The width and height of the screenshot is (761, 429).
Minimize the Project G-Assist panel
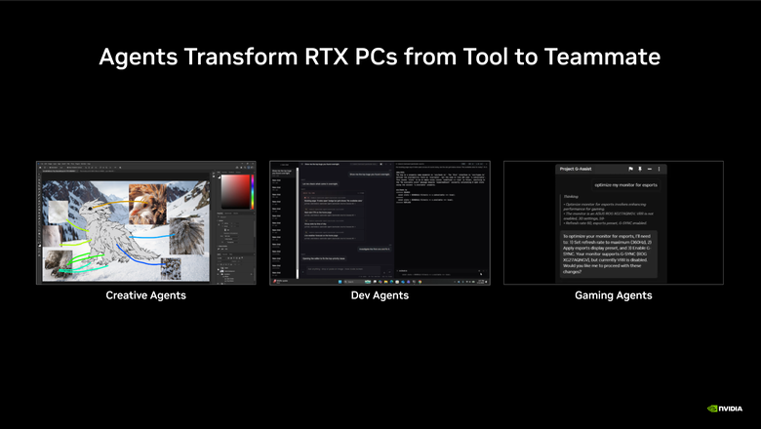point(650,169)
